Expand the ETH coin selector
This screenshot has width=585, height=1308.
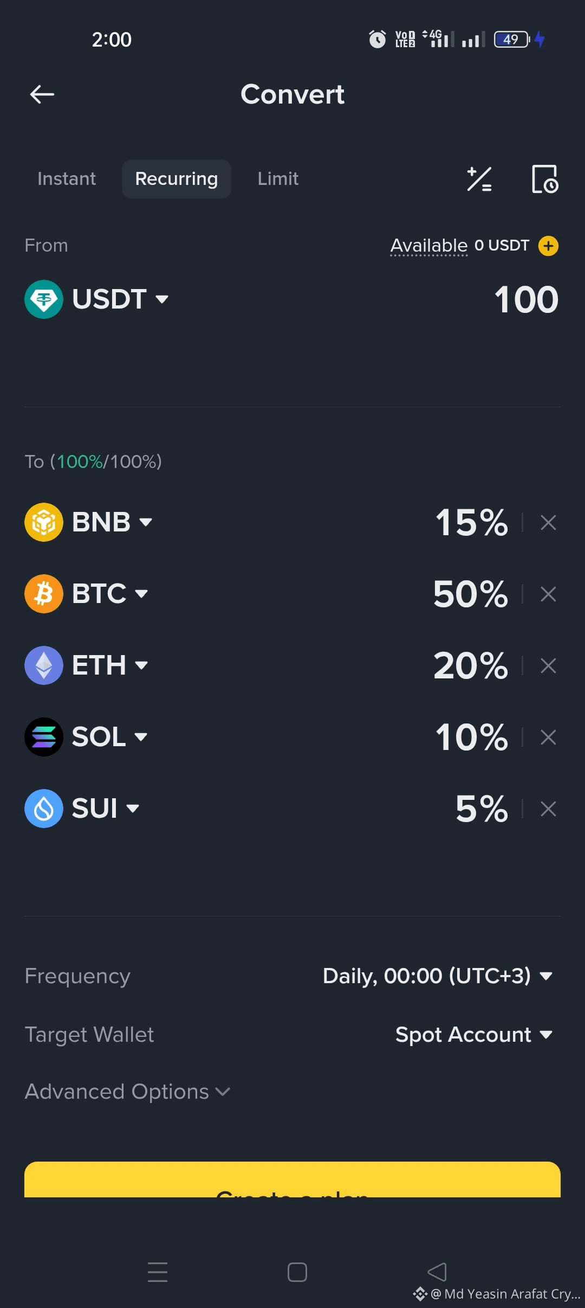pos(87,665)
